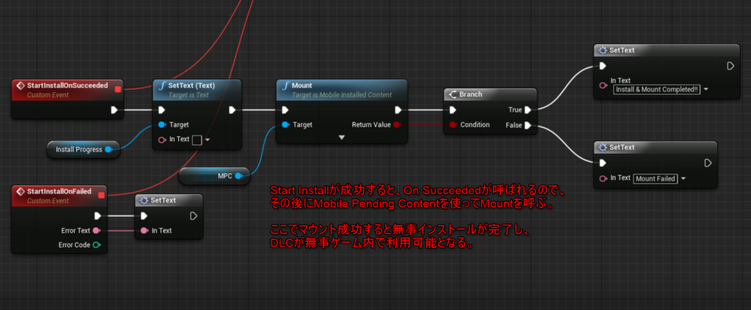751x310 pixels.
Task: Click Mount Return Value red pin
Action: (x=397, y=125)
